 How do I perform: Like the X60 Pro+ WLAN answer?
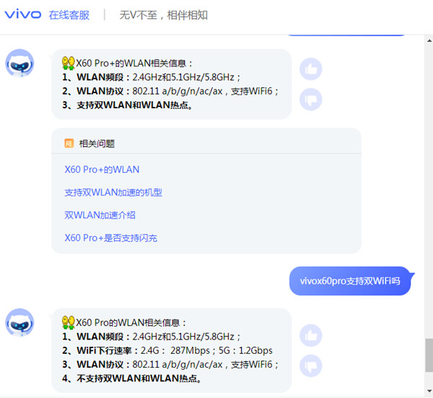coord(310,69)
